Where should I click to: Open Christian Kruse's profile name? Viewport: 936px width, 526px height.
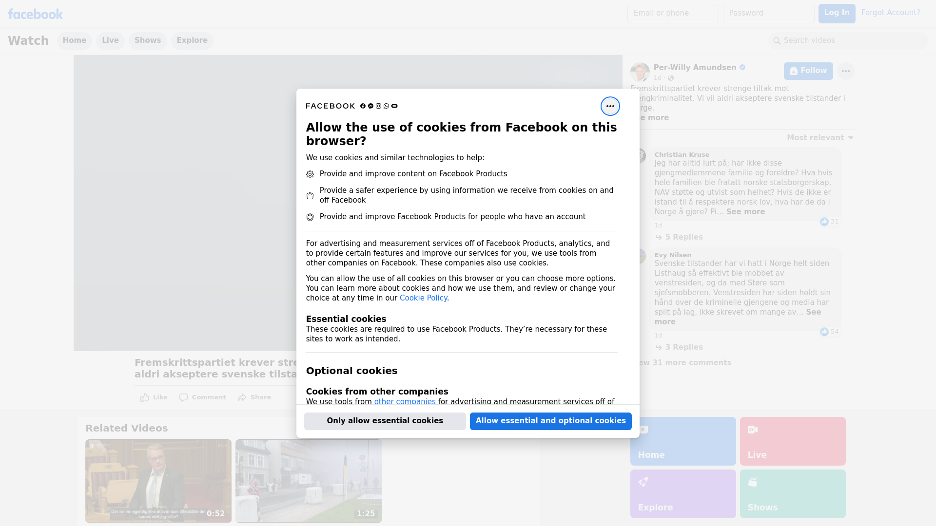tap(682, 155)
